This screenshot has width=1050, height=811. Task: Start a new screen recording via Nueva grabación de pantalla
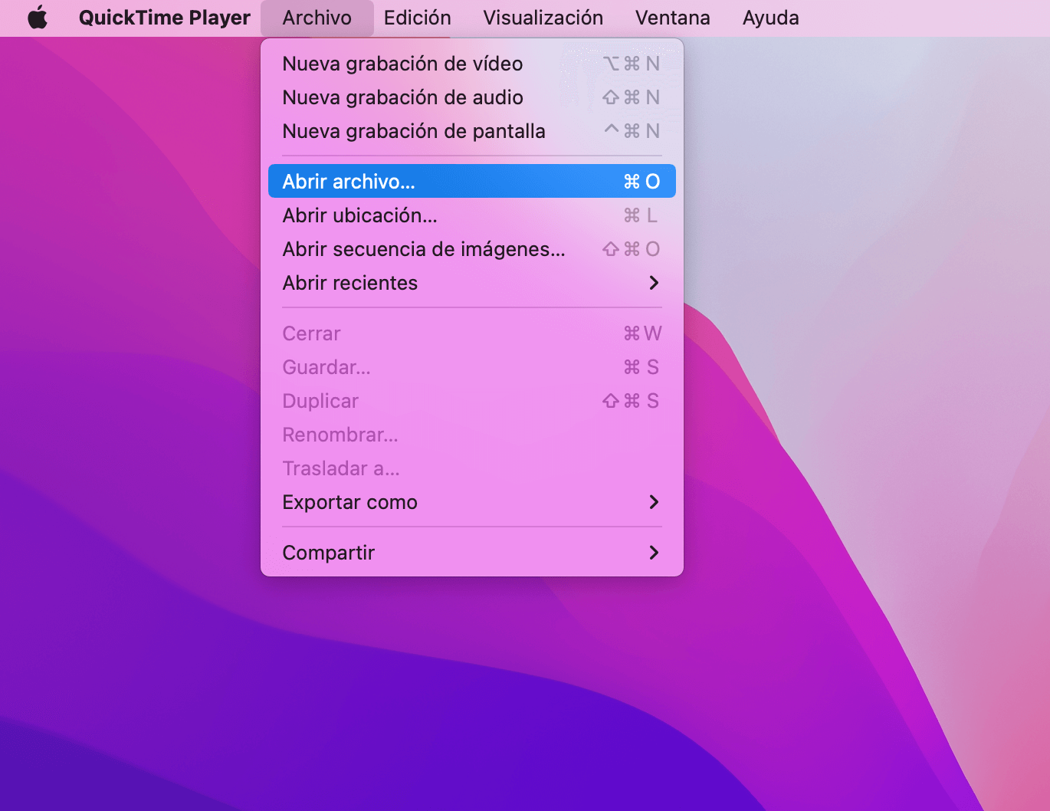coord(414,130)
